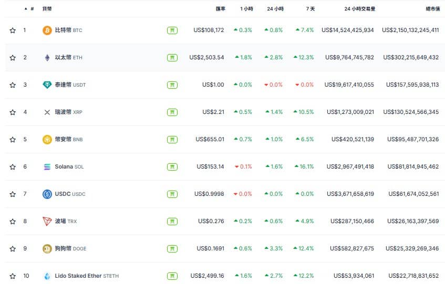
Task: Open the Solana striped logo
Action: tap(47, 166)
